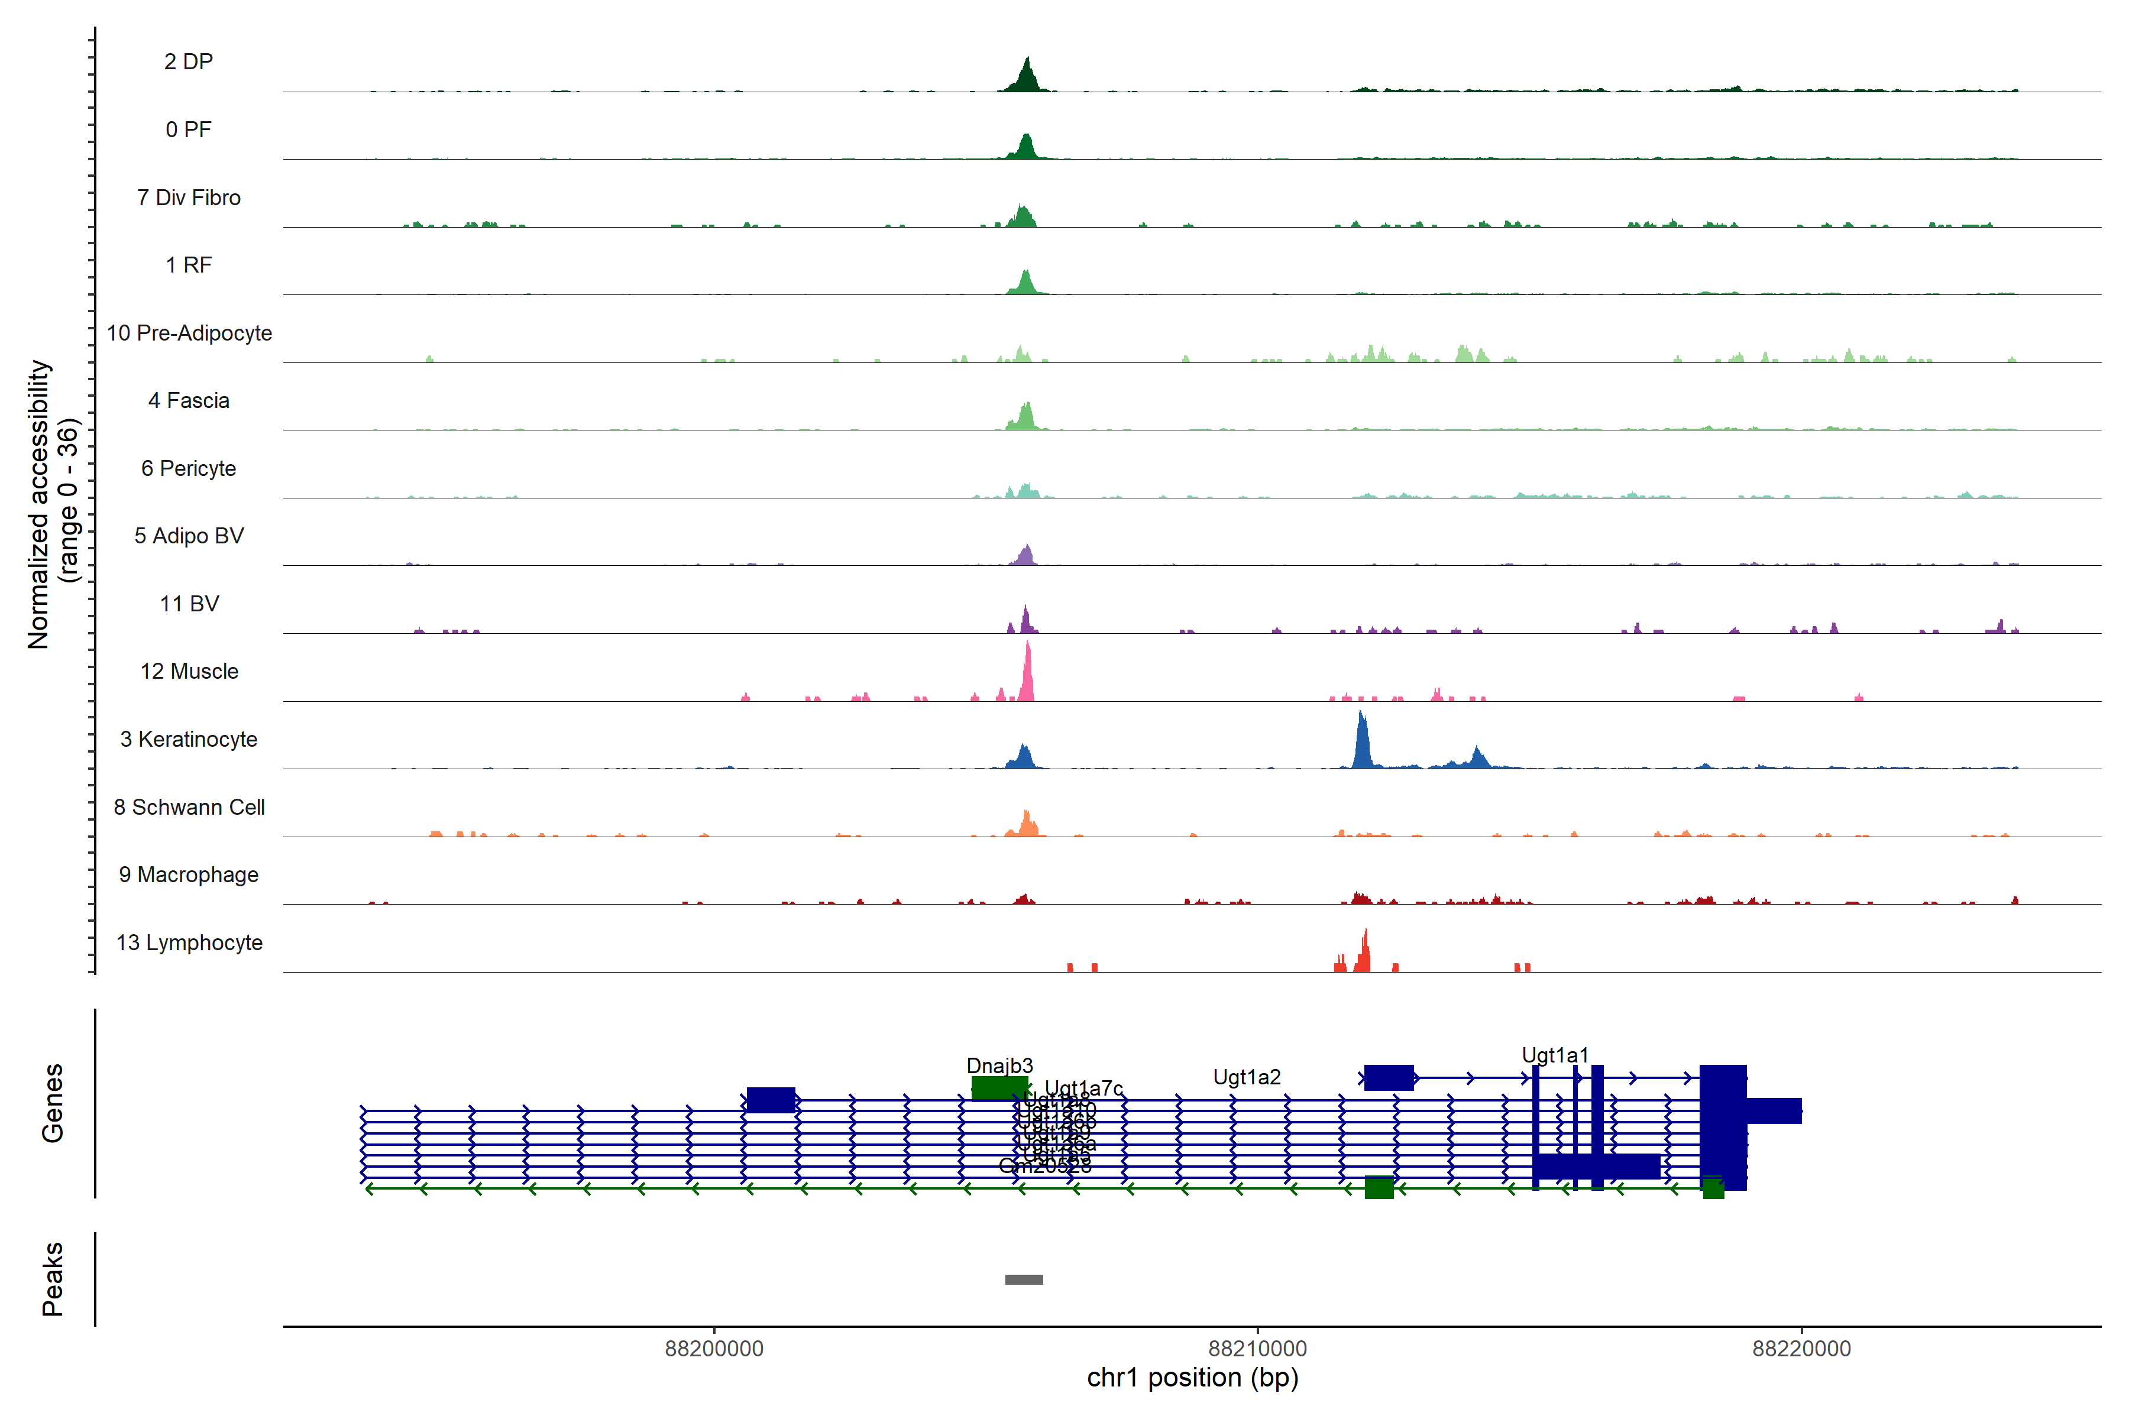Click the 88210000 axis tick label
Screen dimensions: 2129x1419
click(x=1257, y=1349)
